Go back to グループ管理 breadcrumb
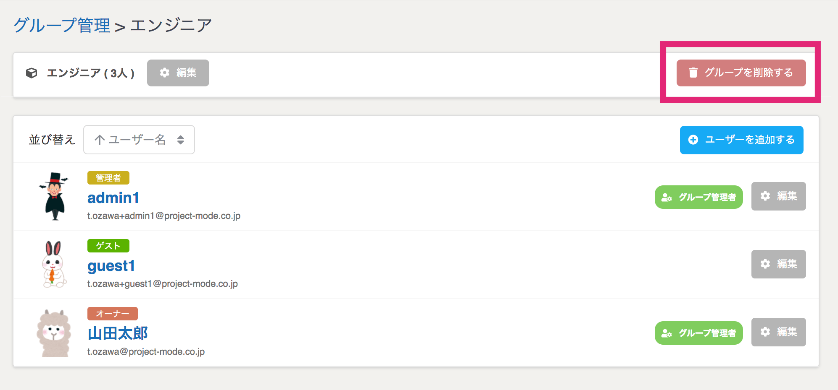 pyautogui.click(x=62, y=25)
